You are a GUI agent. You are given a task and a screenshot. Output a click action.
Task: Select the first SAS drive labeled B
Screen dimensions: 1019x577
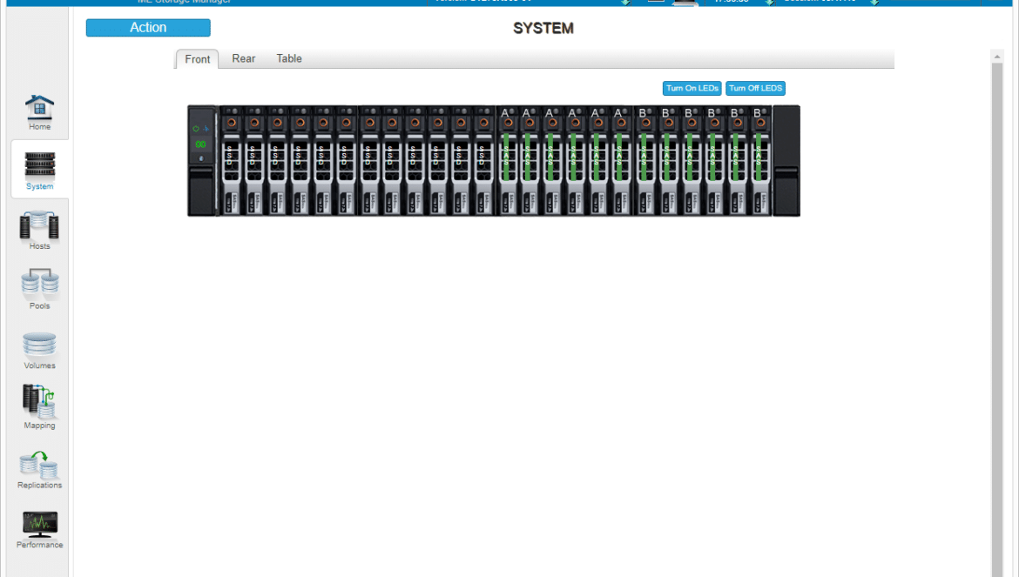(x=645, y=160)
